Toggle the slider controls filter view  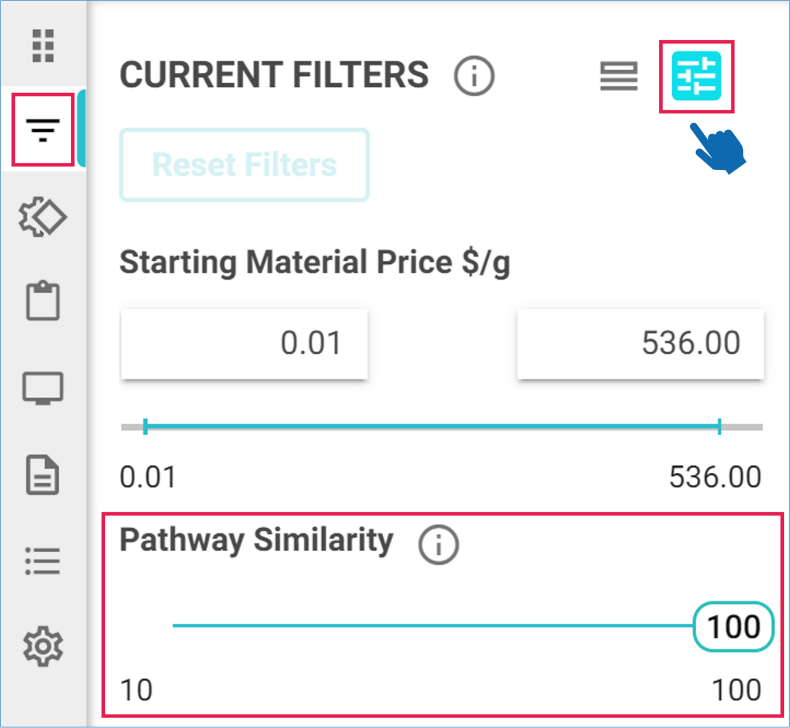[x=697, y=76]
